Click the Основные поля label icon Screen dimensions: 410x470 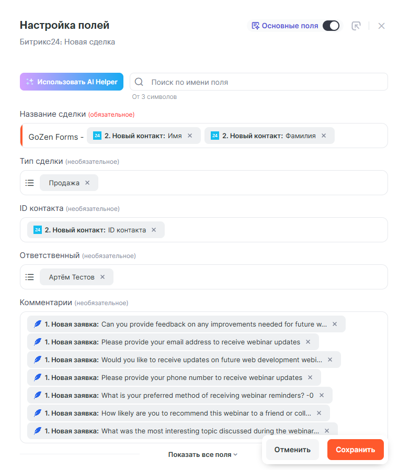[x=256, y=26]
